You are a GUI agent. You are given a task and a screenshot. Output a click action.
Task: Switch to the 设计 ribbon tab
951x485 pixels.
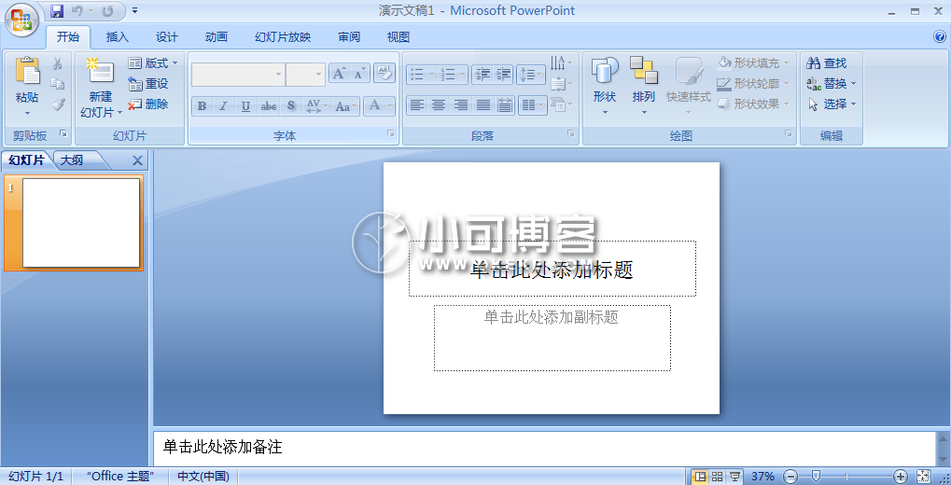167,37
